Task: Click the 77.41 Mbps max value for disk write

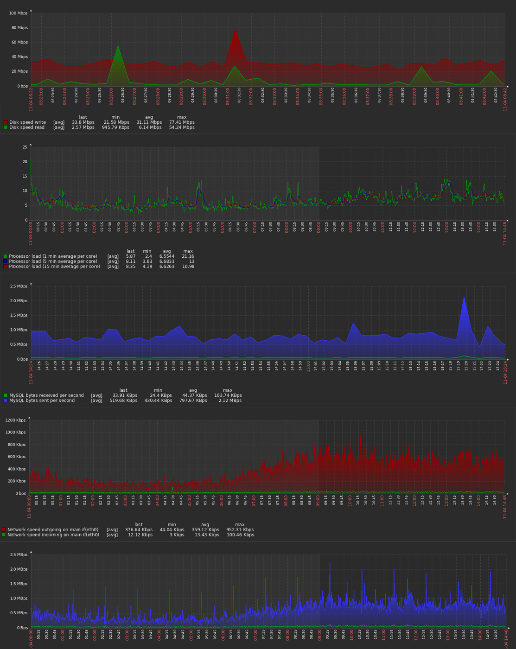Action: pyautogui.click(x=182, y=122)
